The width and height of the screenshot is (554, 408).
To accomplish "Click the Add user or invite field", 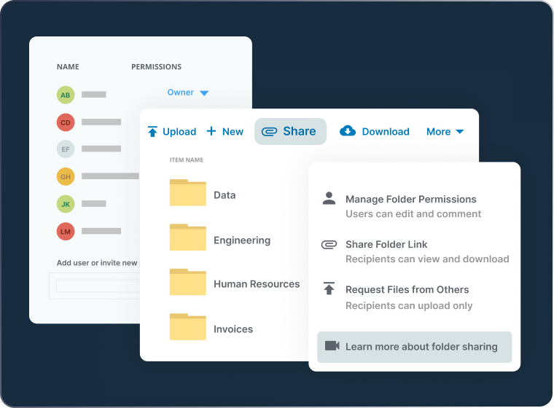I will 98,286.
